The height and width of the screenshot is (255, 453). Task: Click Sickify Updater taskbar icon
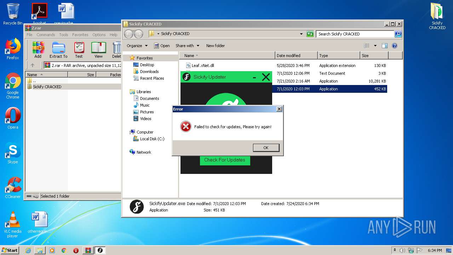[100, 250]
